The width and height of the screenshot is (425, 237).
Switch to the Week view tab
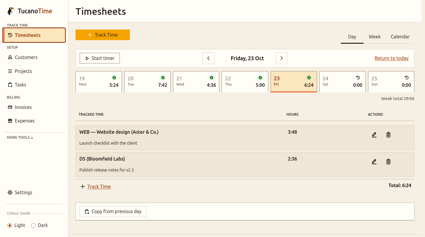(375, 37)
